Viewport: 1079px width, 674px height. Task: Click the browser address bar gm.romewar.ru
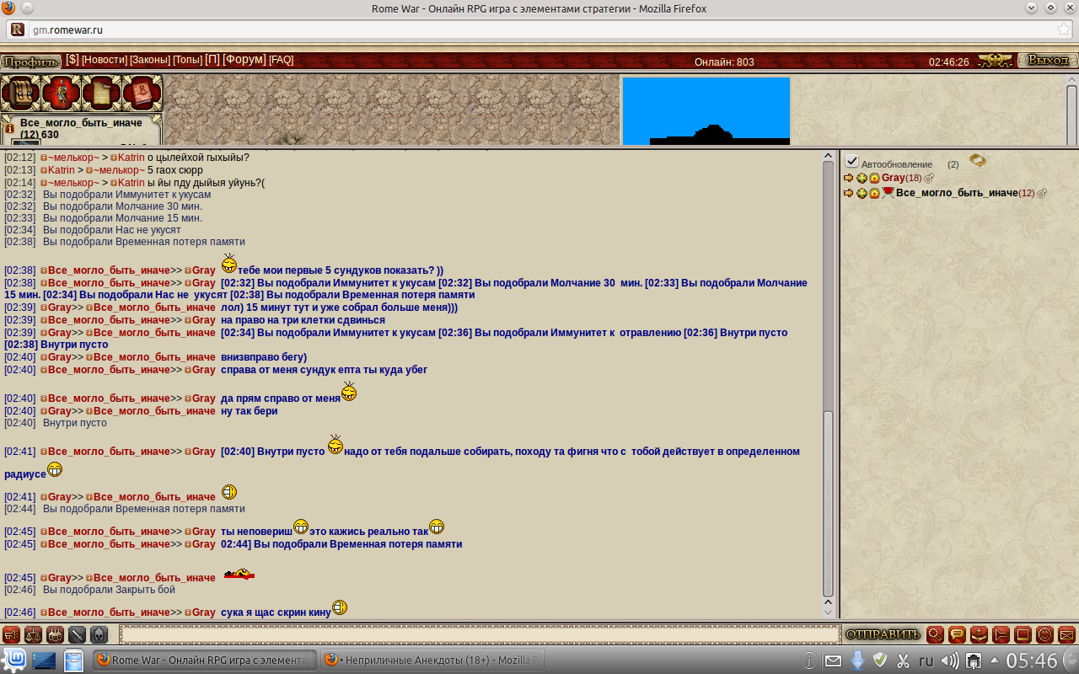(539, 29)
